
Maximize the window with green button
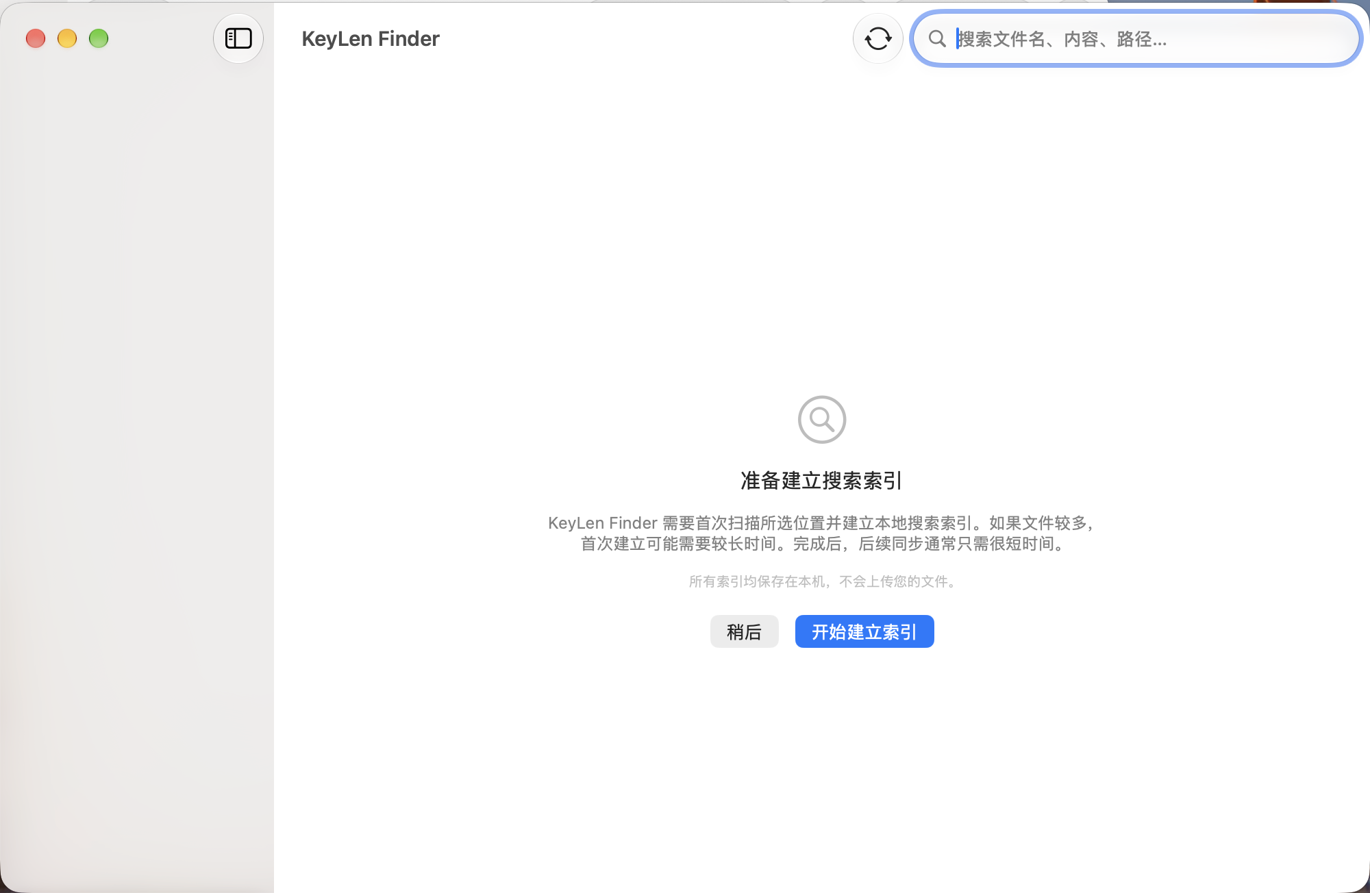pyautogui.click(x=99, y=38)
